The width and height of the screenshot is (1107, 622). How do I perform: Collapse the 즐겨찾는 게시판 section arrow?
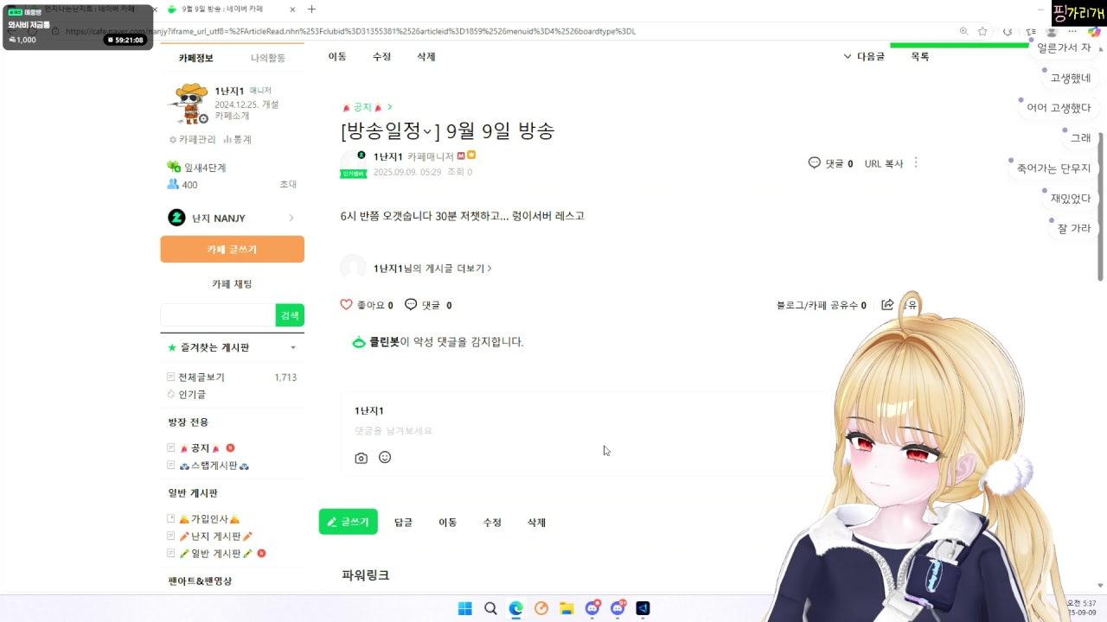(293, 347)
